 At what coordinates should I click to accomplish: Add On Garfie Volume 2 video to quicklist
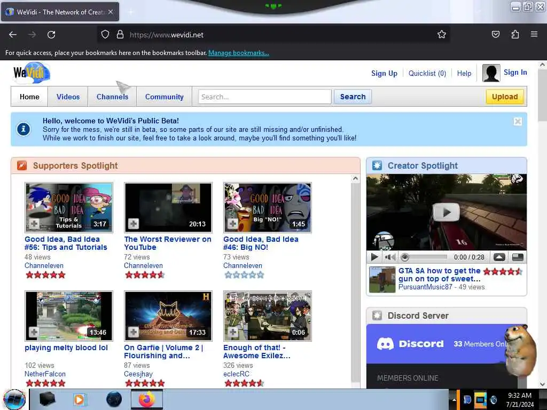(133, 332)
